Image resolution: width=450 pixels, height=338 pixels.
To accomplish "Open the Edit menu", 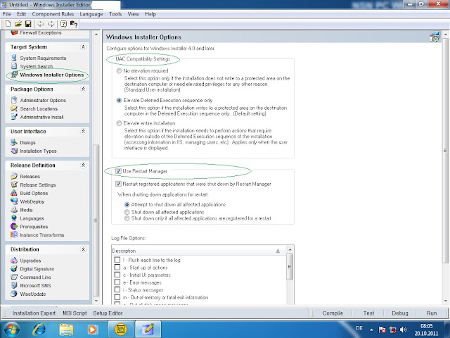I will pos(21,14).
